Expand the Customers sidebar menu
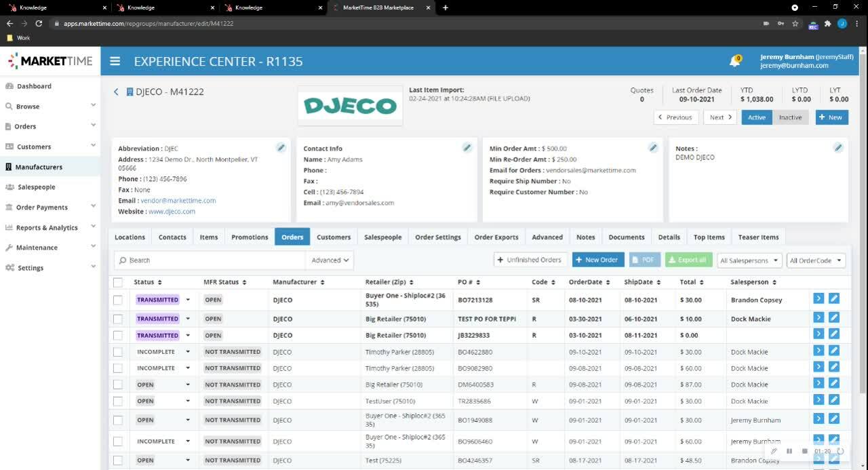Viewport: 868px width, 470px height. [50, 146]
